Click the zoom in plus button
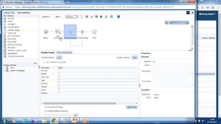The width and height of the screenshot is (221, 124). tap(187, 22)
